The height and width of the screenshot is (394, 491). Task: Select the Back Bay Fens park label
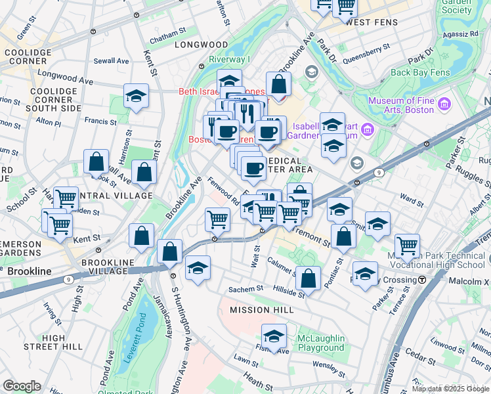420,72
